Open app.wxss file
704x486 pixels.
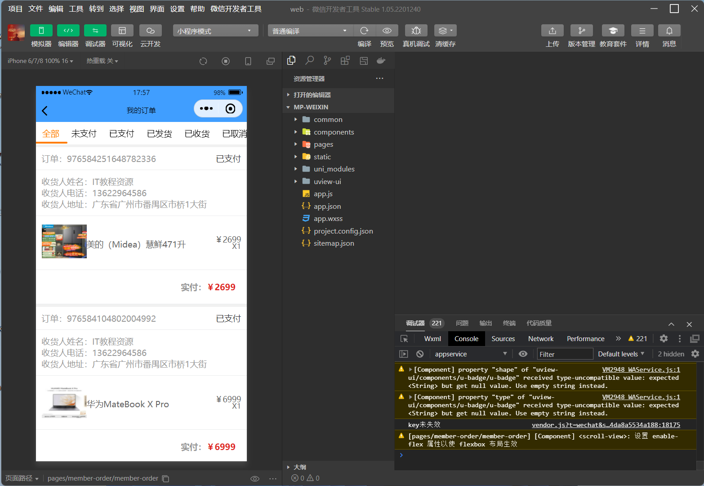pos(339,219)
